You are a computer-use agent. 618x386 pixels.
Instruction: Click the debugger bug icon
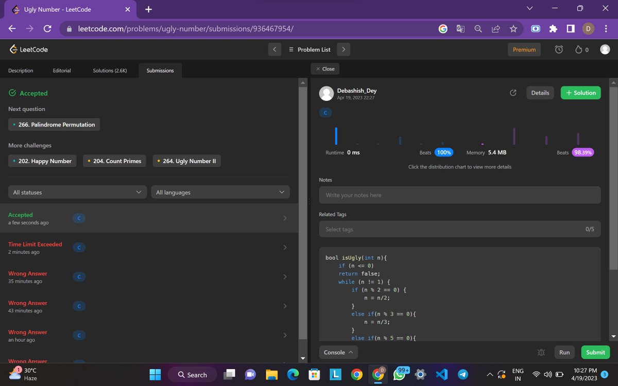click(x=541, y=353)
